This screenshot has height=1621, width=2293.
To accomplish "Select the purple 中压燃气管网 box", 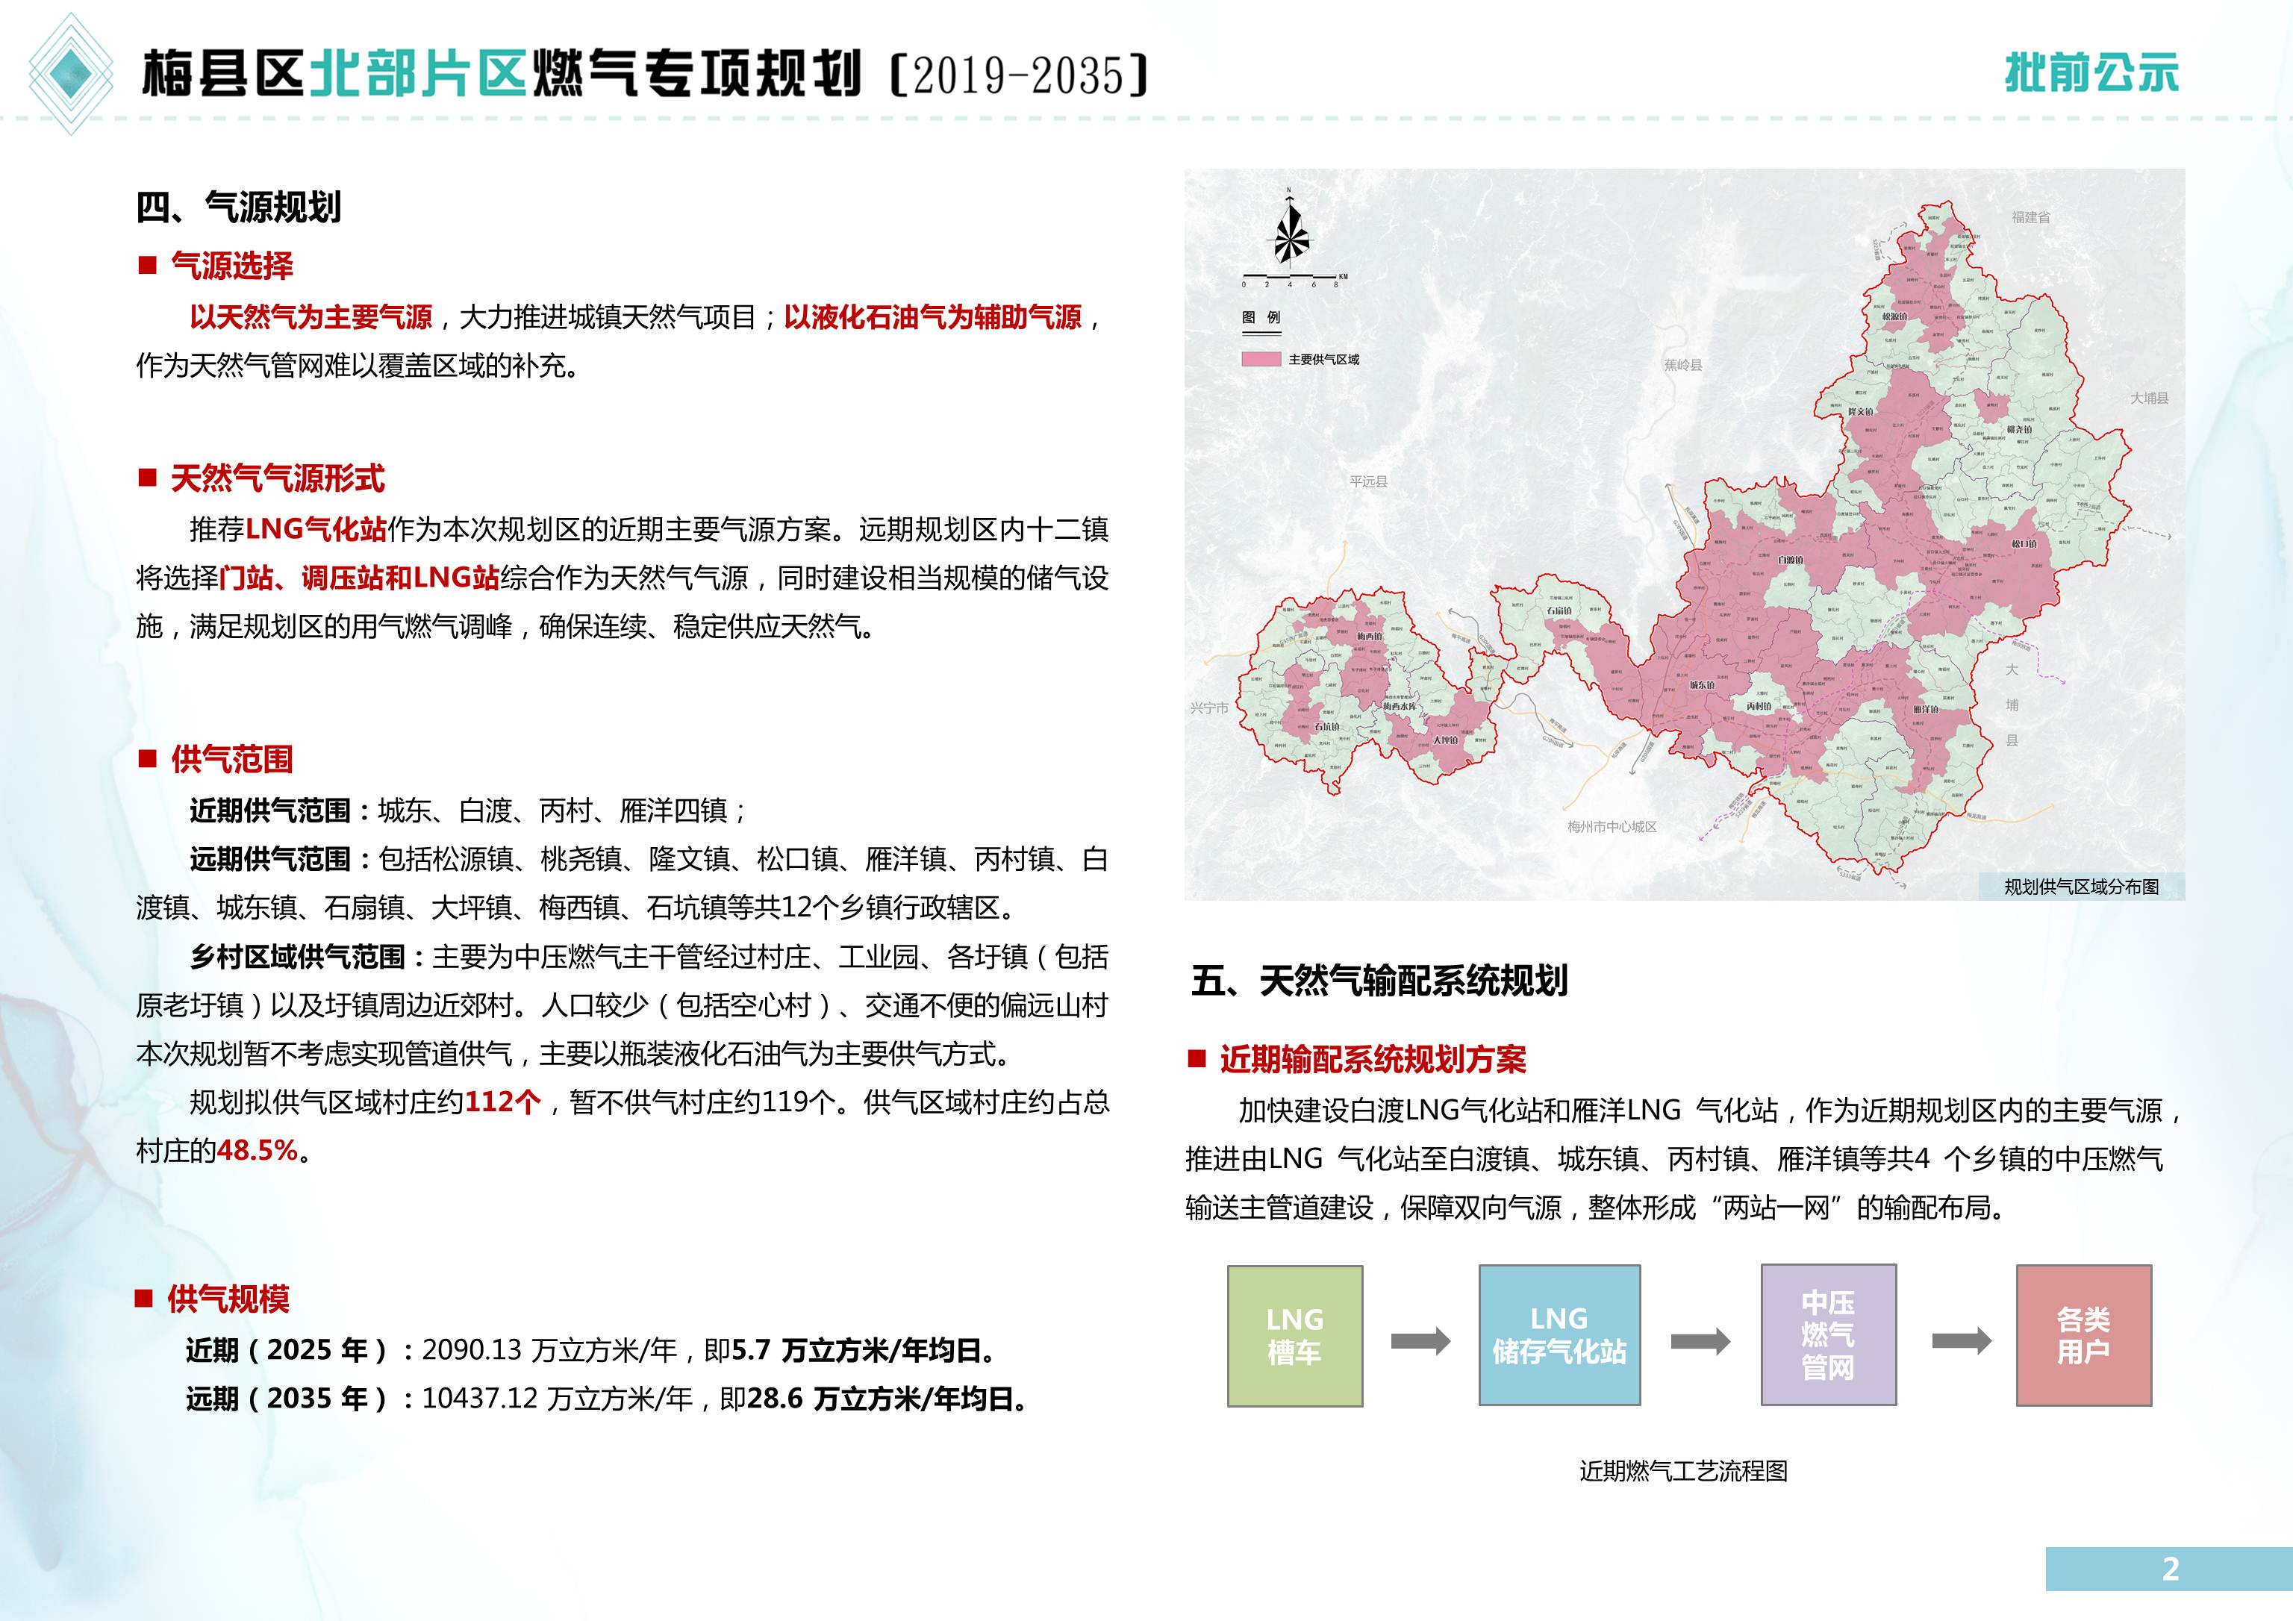I will tap(1828, 1337).
